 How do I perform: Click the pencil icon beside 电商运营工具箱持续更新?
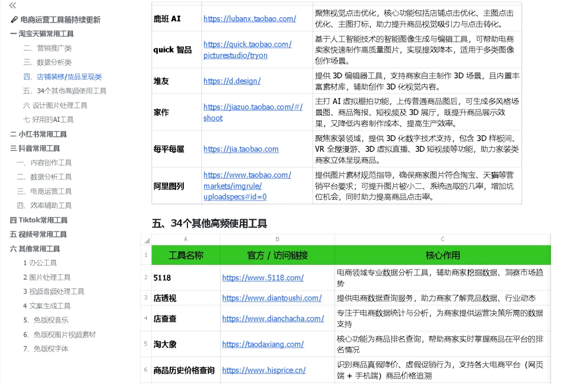pos(14,20)
